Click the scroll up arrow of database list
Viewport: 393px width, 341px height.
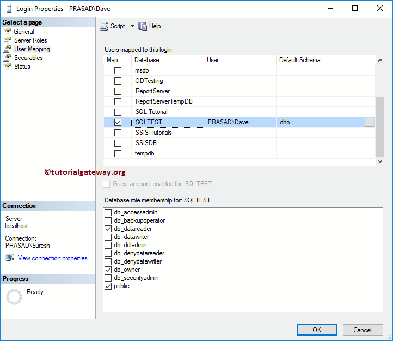(380, 60)
